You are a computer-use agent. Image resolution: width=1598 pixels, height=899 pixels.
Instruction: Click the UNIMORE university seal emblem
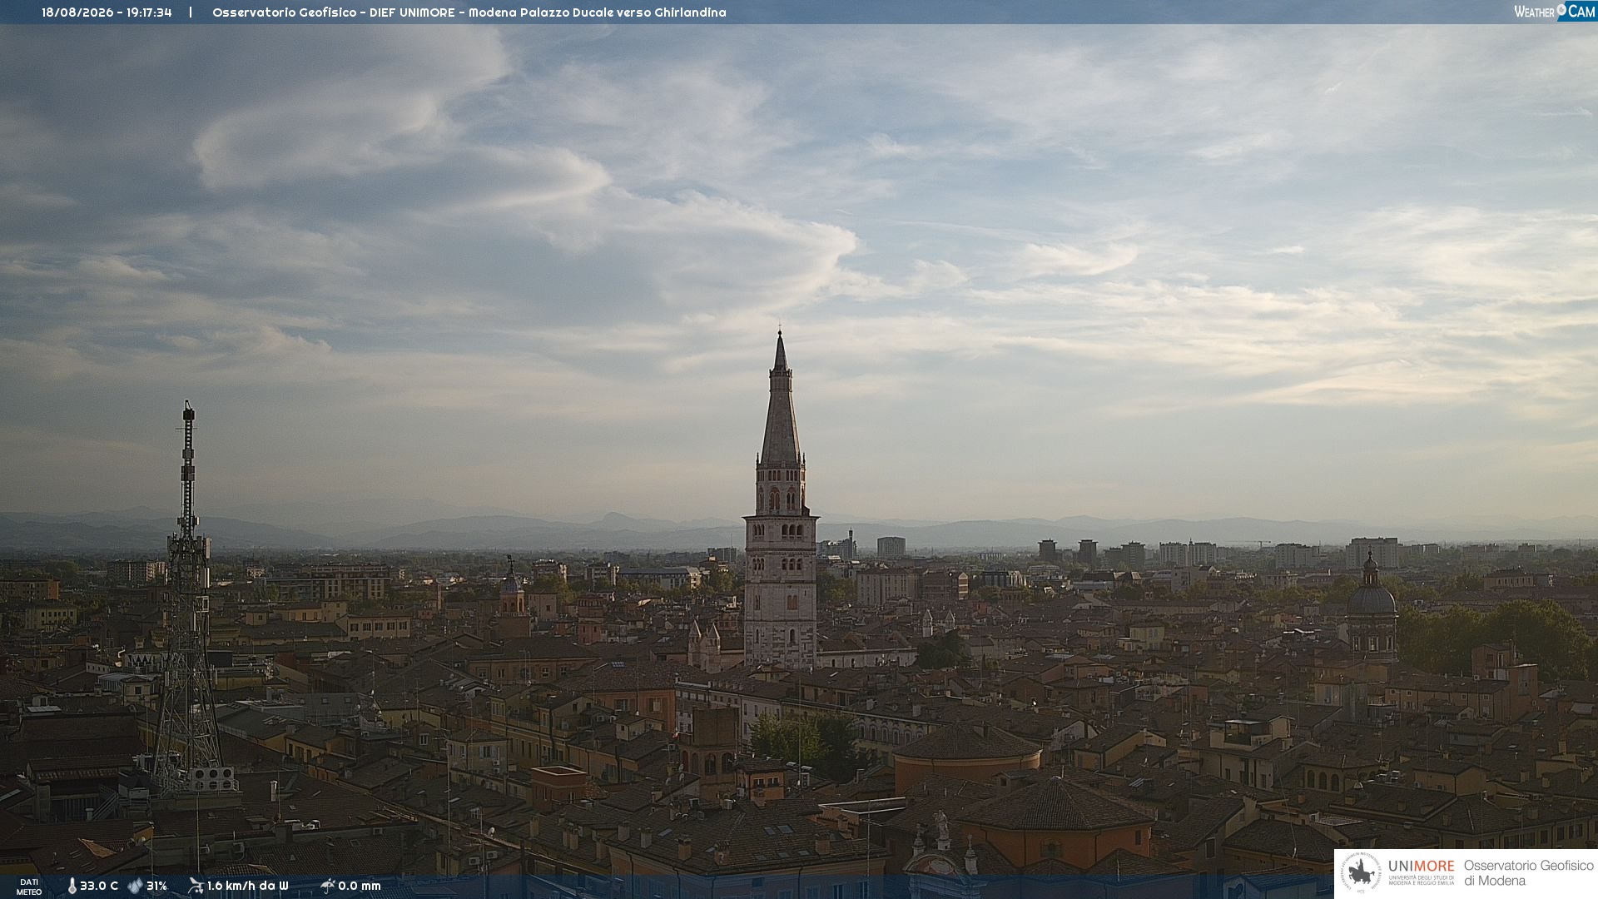pos(1361,872)
